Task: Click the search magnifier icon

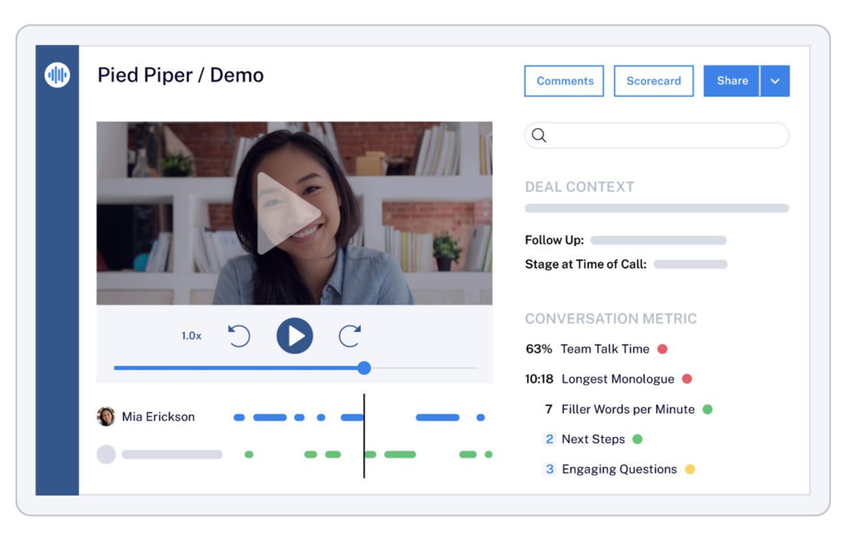Action: [x=539, y=135]
